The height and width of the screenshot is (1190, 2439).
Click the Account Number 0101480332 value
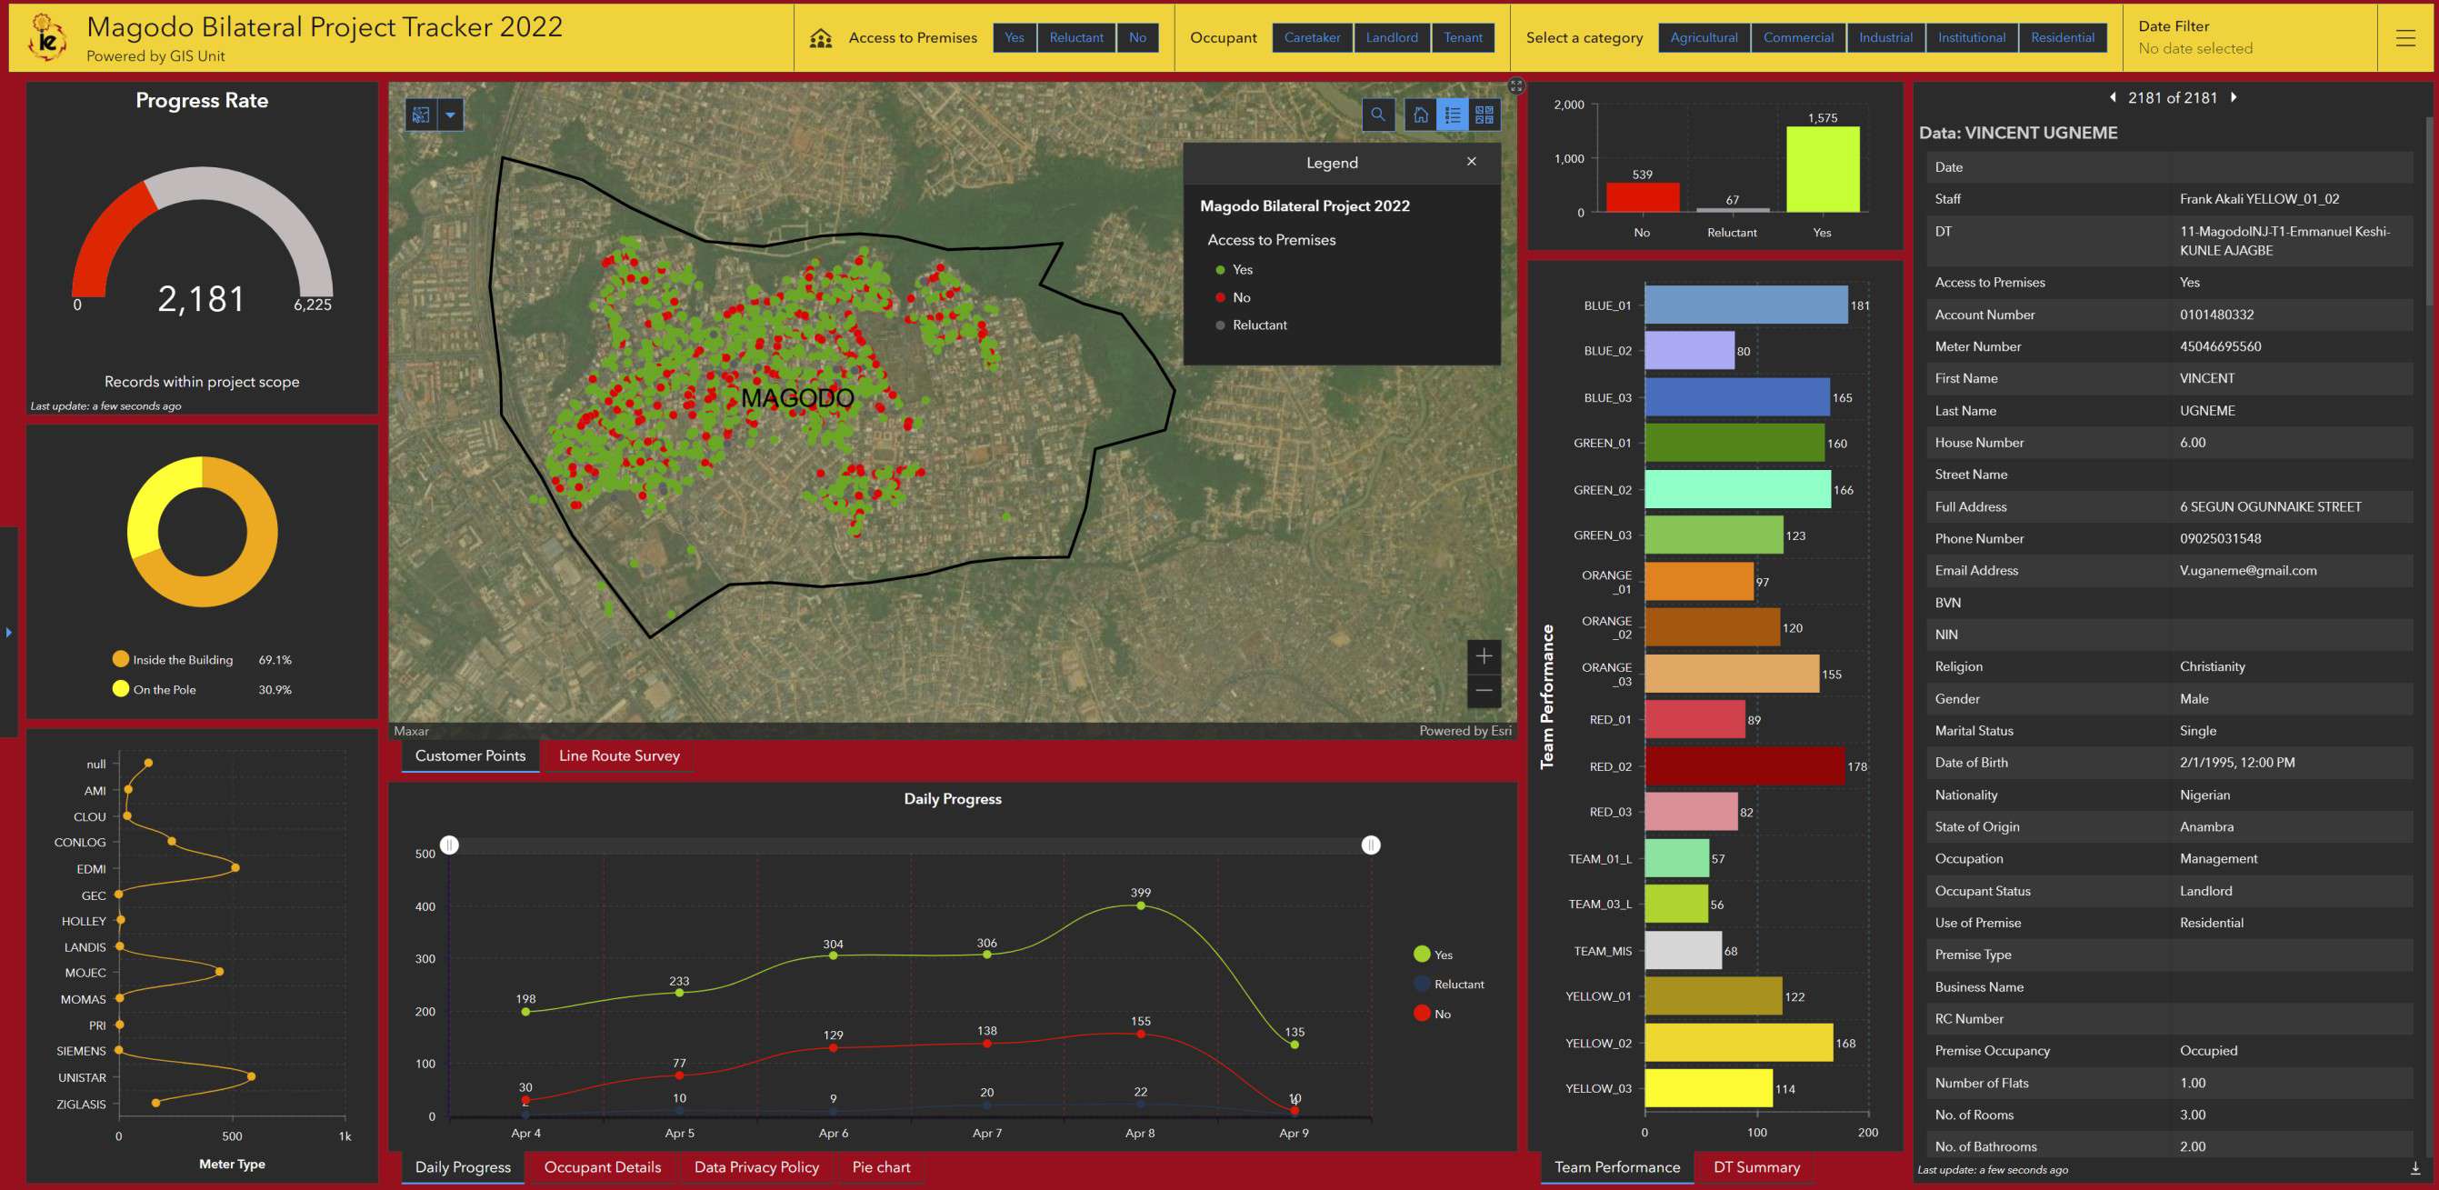coord(2216,315)
